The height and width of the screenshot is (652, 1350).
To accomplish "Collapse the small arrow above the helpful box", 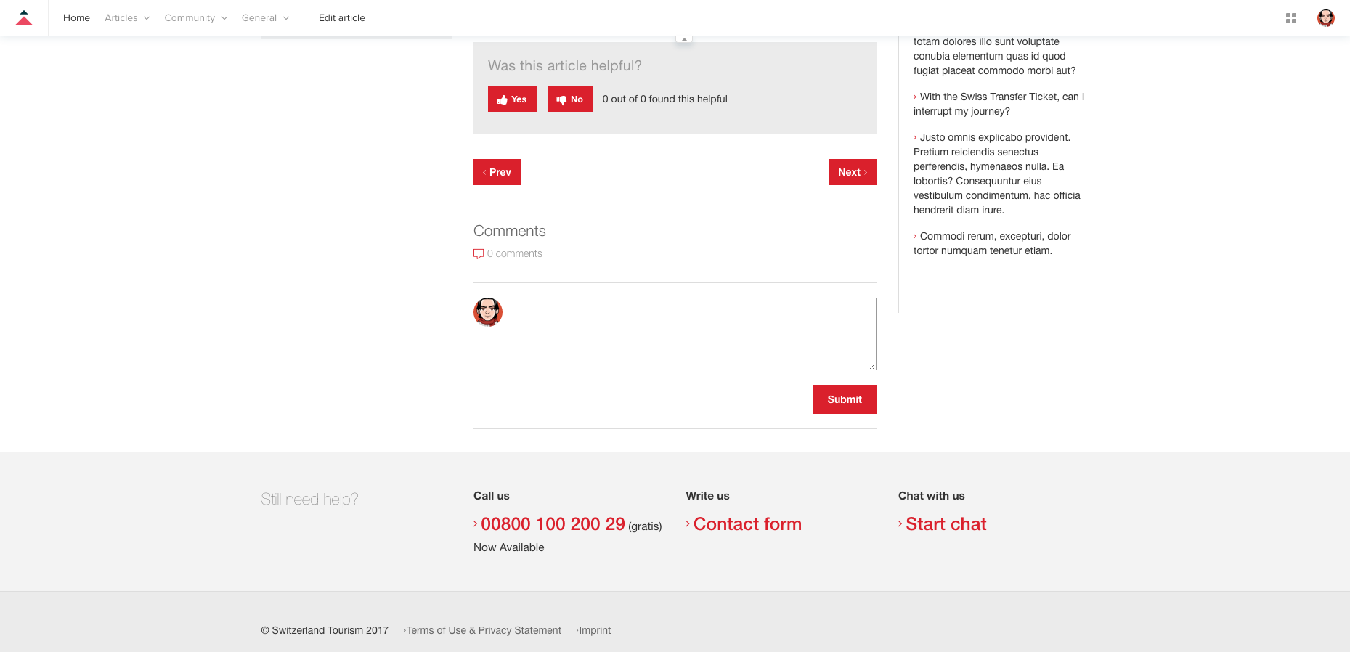I will tap(684, 39).
